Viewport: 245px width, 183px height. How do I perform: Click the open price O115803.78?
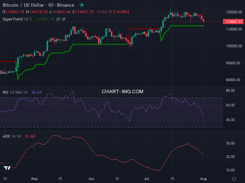(x=13, y=12)
